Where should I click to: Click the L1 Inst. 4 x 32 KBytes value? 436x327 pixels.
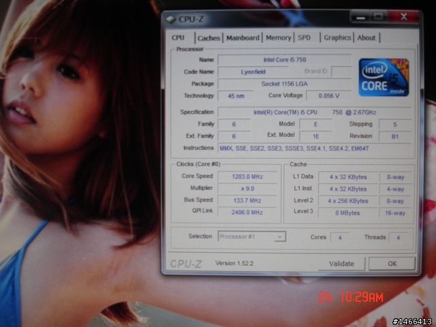point(348,189)
